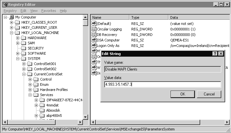Open the Favorites menu

48,11
